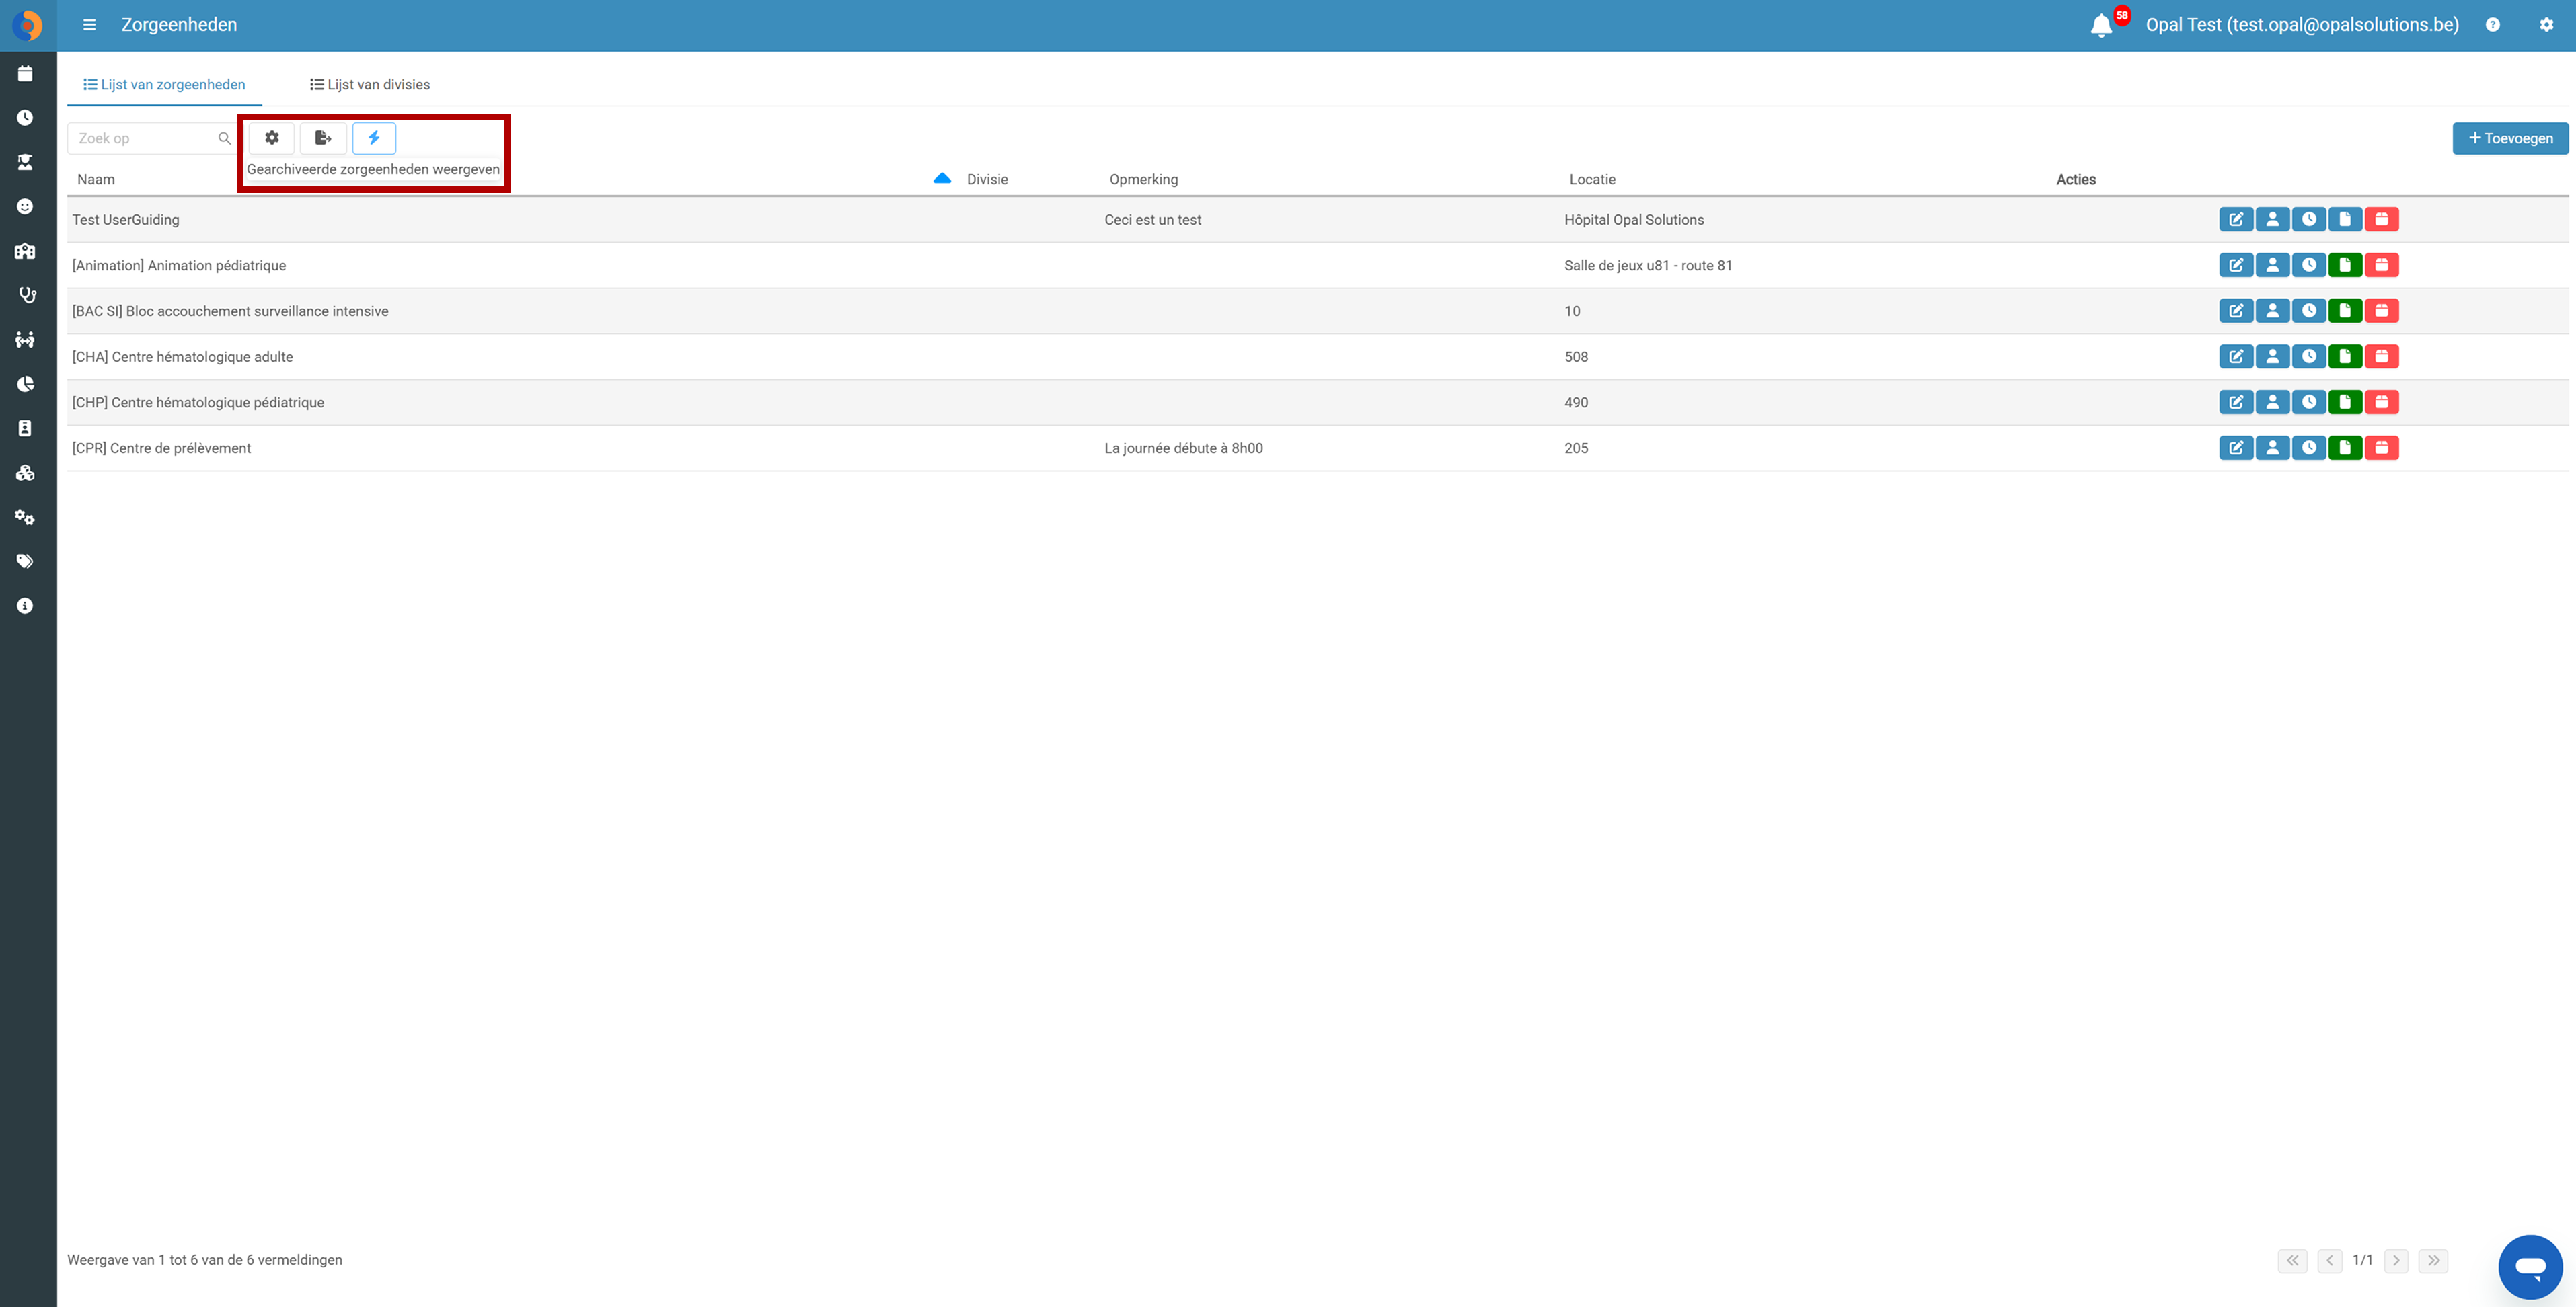Go to previous page of results
Image resolution: width=2576 pixels, height=1307 pixels.
click(x=2329, y=1260)
